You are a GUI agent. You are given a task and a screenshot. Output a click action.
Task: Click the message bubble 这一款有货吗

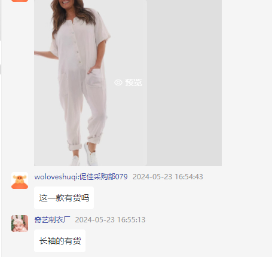click(64, 198)
